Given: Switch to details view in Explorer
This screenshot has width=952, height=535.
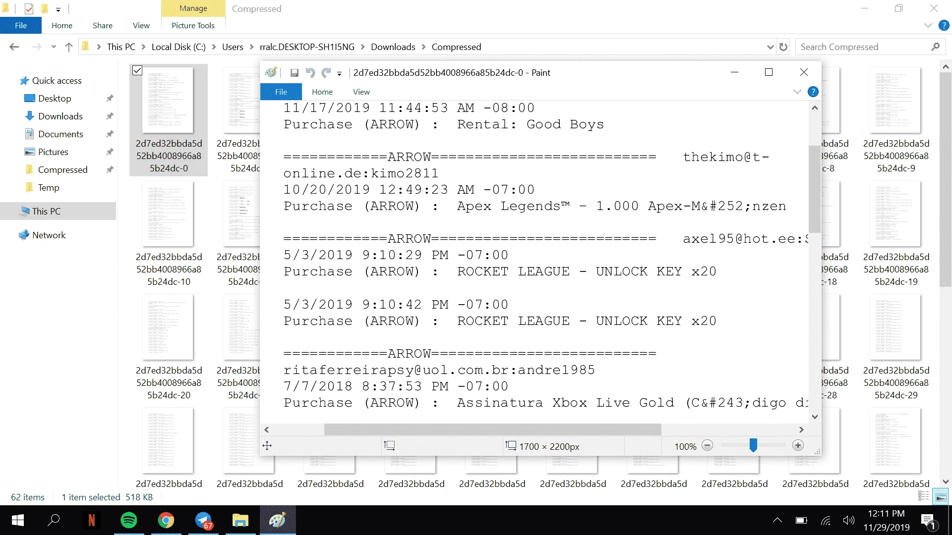Looking at the screenshot, I should [924, 497].
